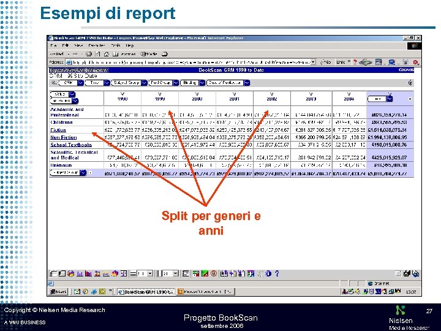Open the School Textbooks row link
441x331 pixels.
pyautogui.click(x=71, y=145)
